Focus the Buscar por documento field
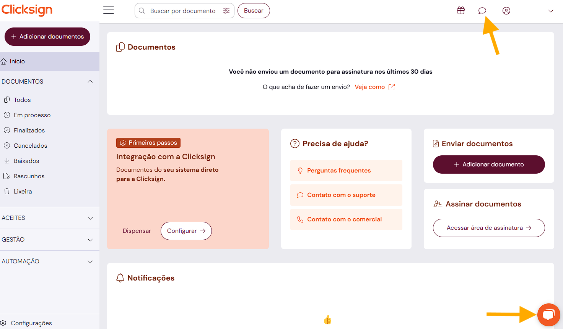 coord(182,11)
